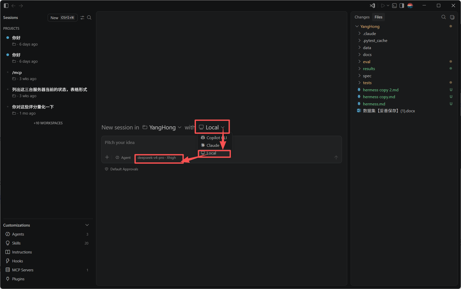Screen dimensions: 461x289
Task: Go back with the left arrow
Action: point(14,6)
